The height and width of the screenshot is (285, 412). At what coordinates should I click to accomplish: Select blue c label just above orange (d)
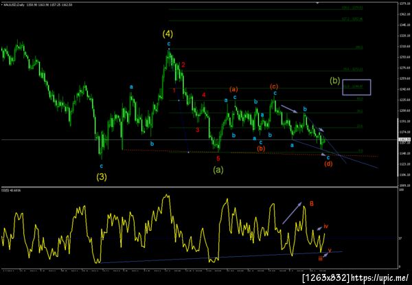pos(328,157)
